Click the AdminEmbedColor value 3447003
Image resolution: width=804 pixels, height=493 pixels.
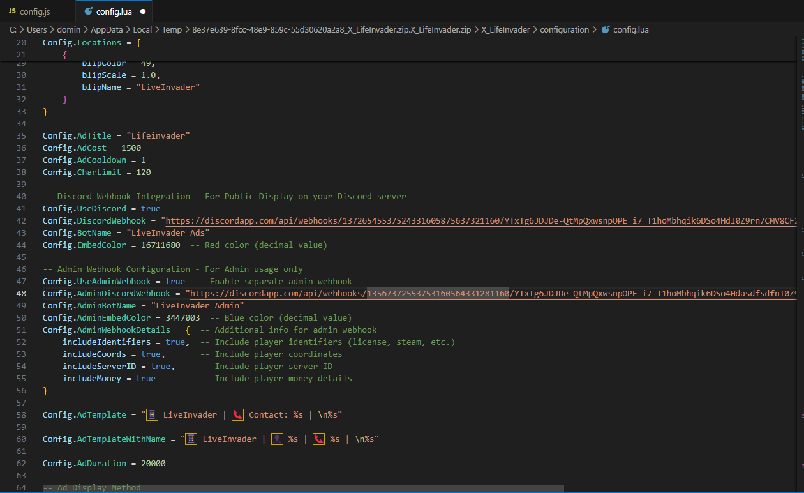[182, 318]
